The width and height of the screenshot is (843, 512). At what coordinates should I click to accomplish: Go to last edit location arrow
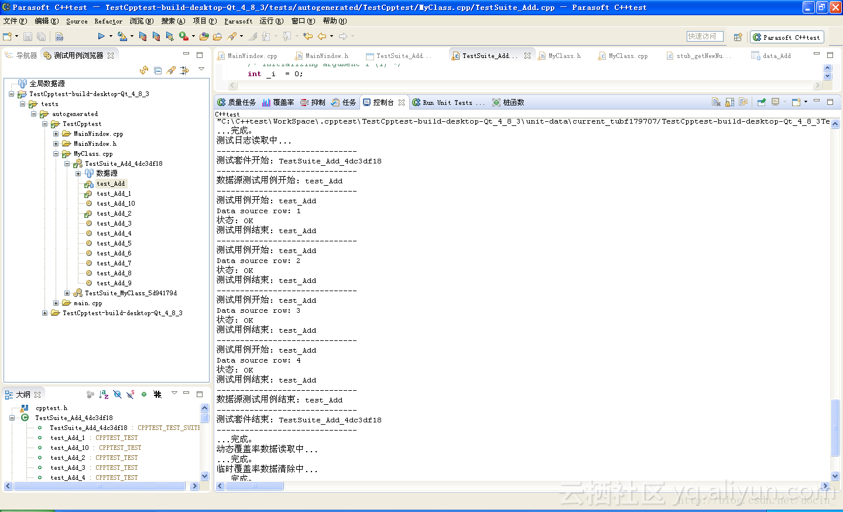[308, 36]
